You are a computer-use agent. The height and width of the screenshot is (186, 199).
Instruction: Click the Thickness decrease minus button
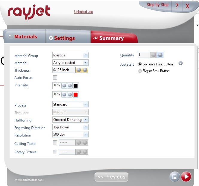79,70
